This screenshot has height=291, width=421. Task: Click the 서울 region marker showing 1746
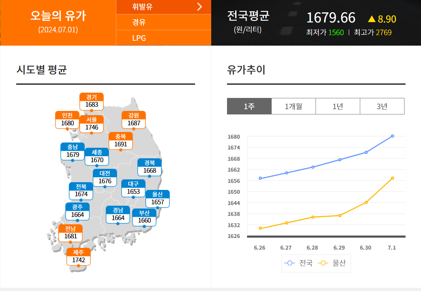tap(92, 124)
